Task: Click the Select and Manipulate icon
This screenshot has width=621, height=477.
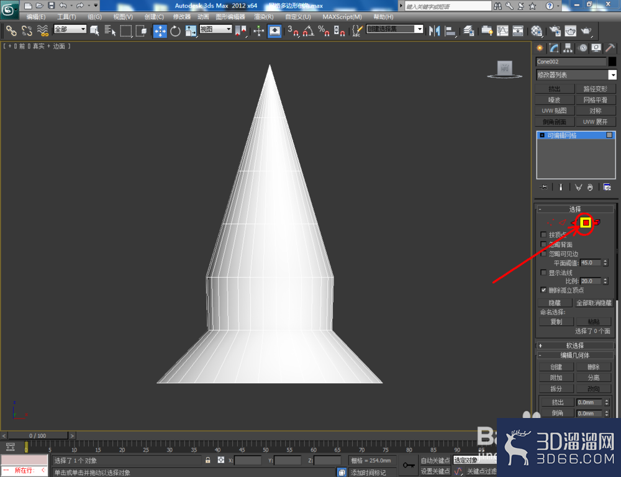Action: point(258,31)
